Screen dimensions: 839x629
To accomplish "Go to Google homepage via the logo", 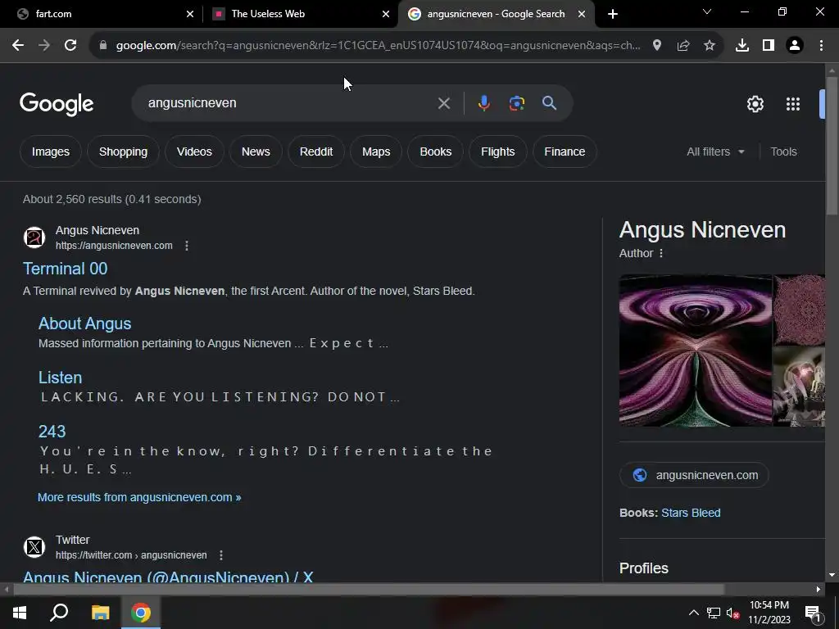I will tap(57, 104).
